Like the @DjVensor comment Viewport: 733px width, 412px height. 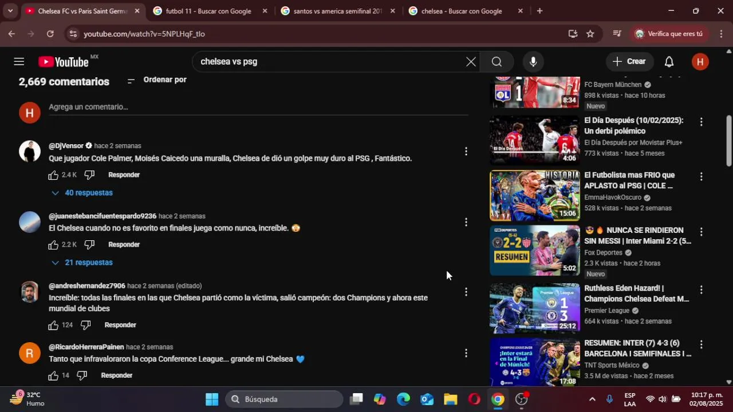click(x=53, y=175)
